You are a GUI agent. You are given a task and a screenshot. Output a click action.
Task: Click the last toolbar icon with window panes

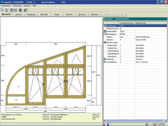[x=26, y=10]
